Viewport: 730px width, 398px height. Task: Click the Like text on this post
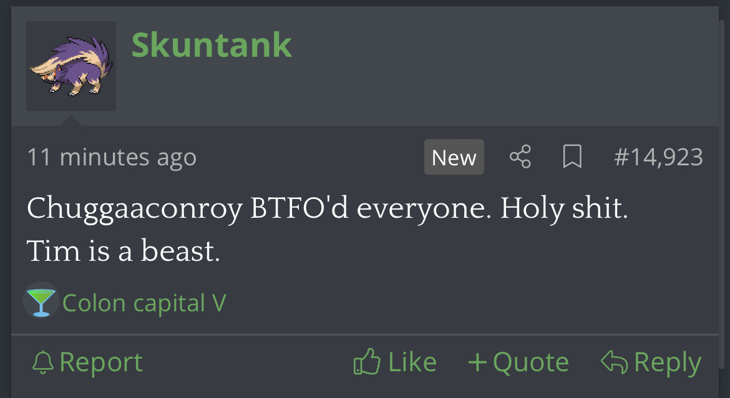pyautogui.click(x=412, y=362)
